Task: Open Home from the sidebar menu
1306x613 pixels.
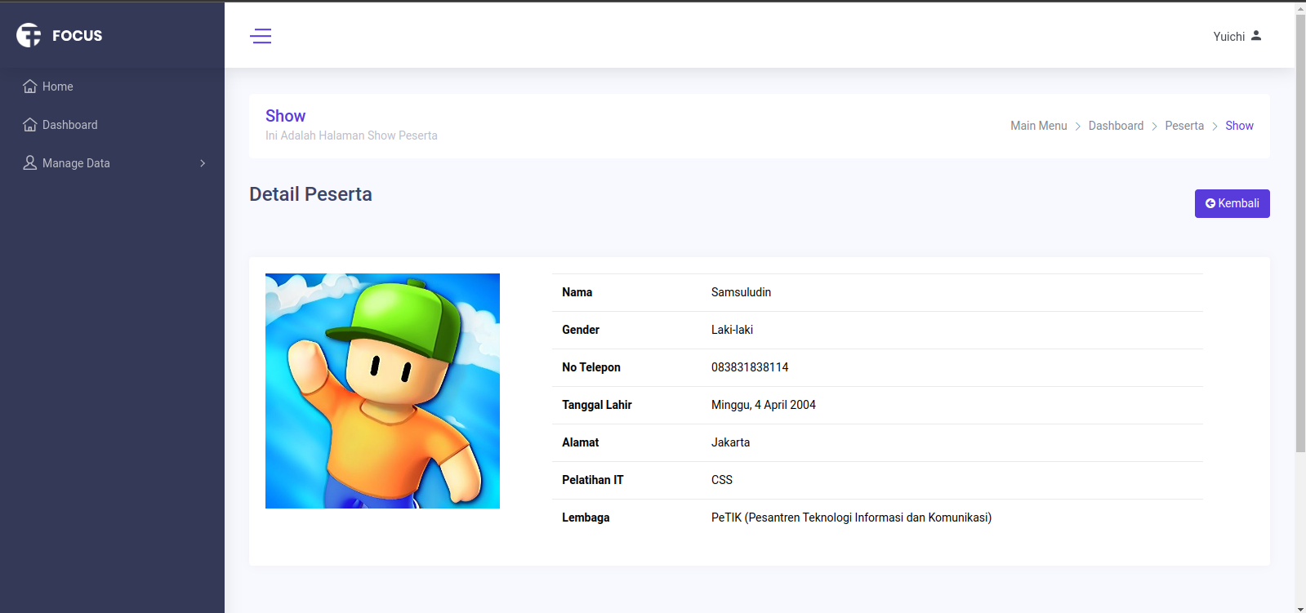Action: click(58, 87)
